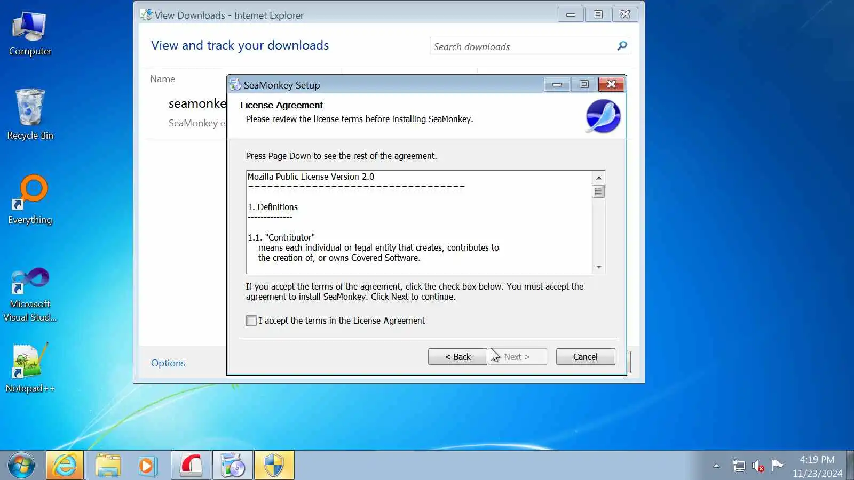This screenshot has width=854, height=480.
Task: Open the Windows Start menu
Action: tap(21, 466)
